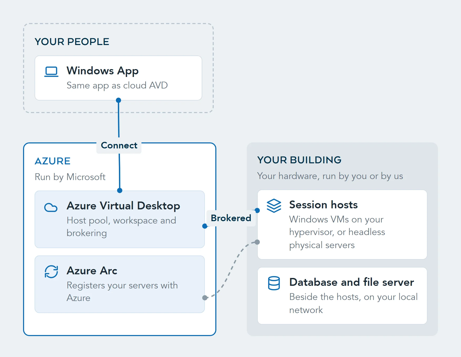The image size is (461, 357).
Task: Click 'Beside the hosts, on your local network'
Action: tap(353, 303)
